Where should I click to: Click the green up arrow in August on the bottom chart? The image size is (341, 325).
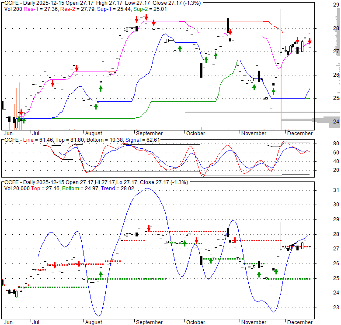click(x=101, y=274)
